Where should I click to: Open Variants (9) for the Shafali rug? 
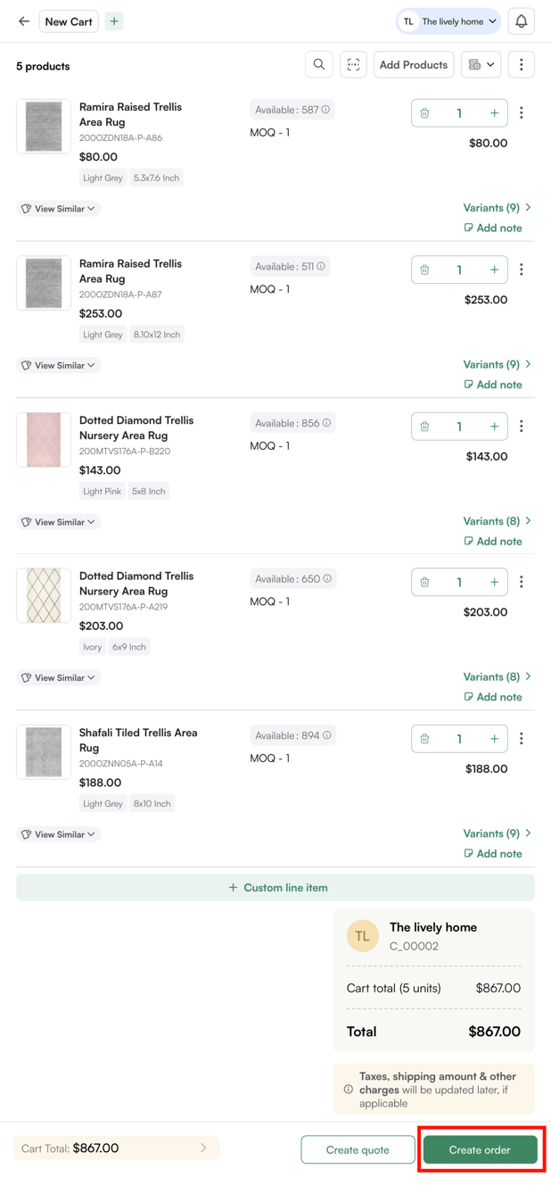point(496,833)
